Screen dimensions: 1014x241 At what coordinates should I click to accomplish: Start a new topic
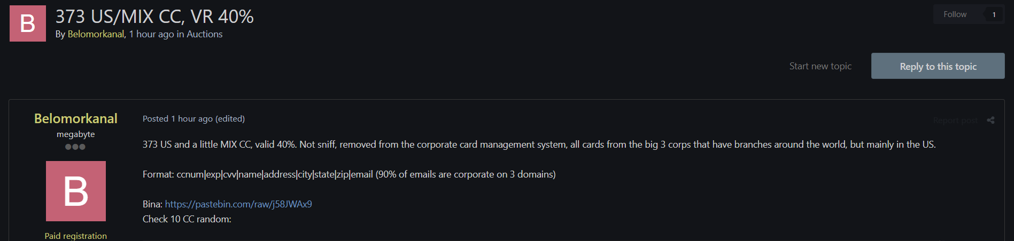pyautogui.click(x=820, y=66)
